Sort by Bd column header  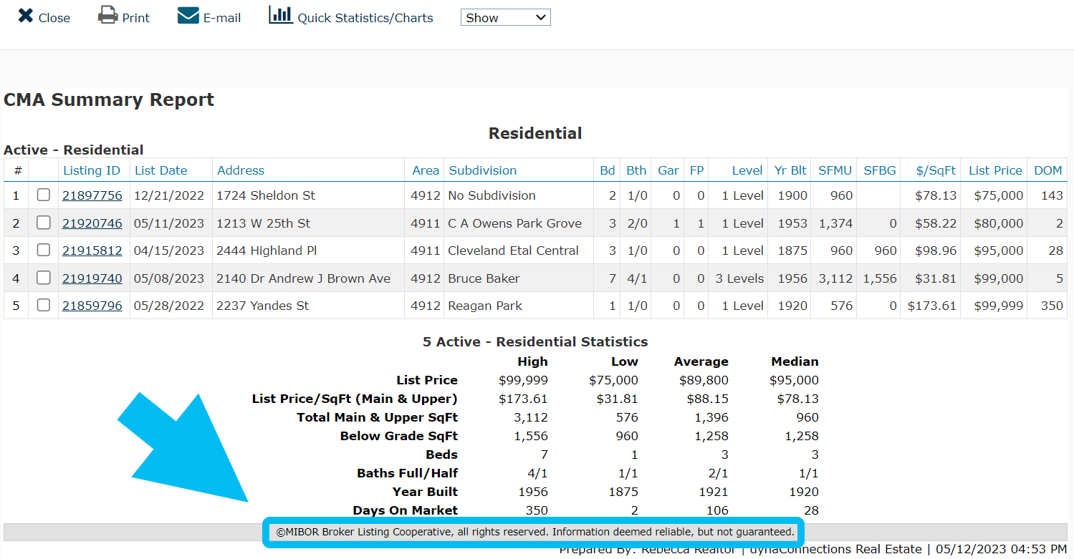tap(608, 170)
